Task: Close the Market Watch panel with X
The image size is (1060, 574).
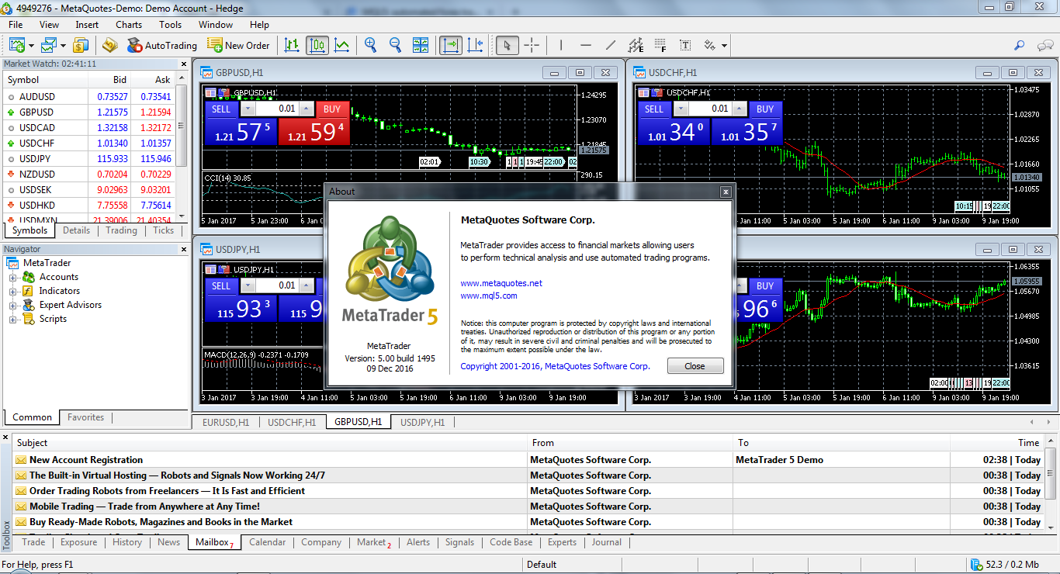Action: point(183,64)
